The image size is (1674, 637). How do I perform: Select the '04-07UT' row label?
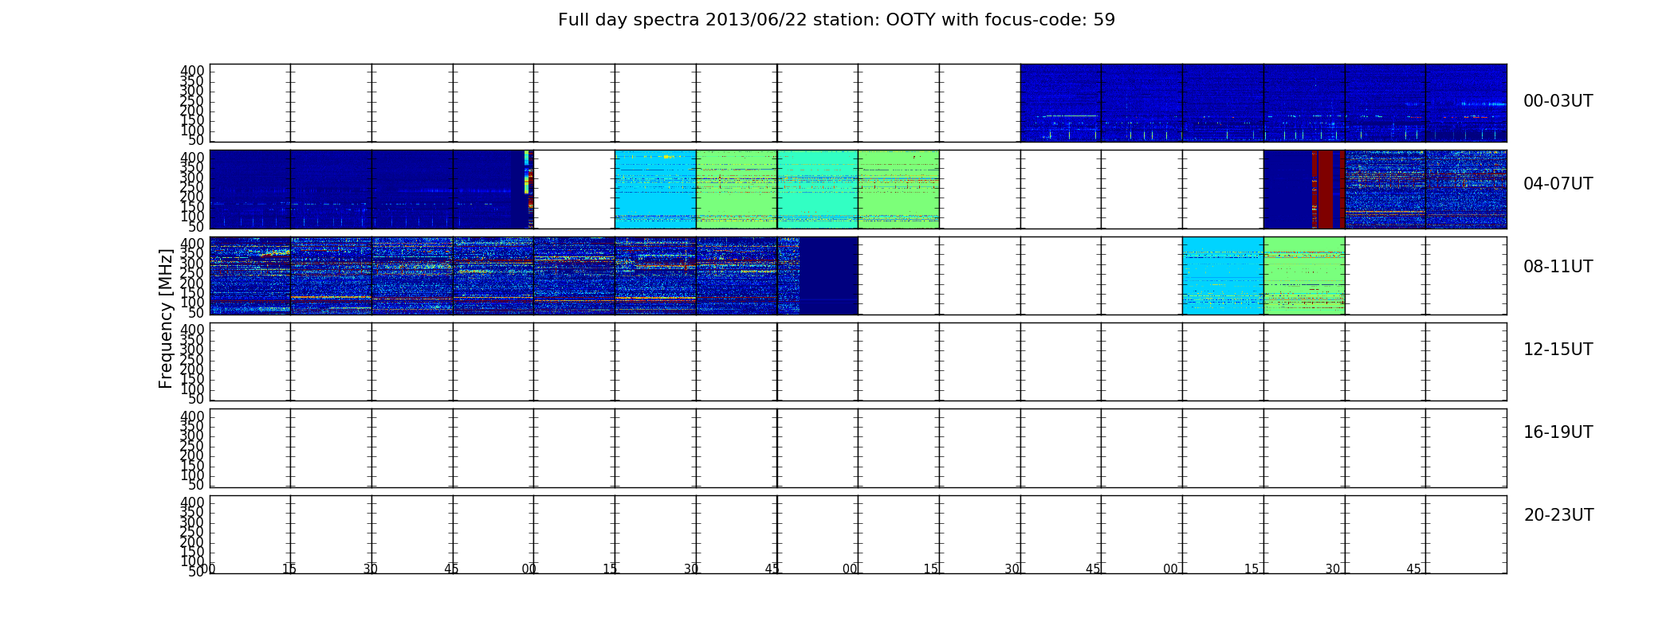point(1558,184)
